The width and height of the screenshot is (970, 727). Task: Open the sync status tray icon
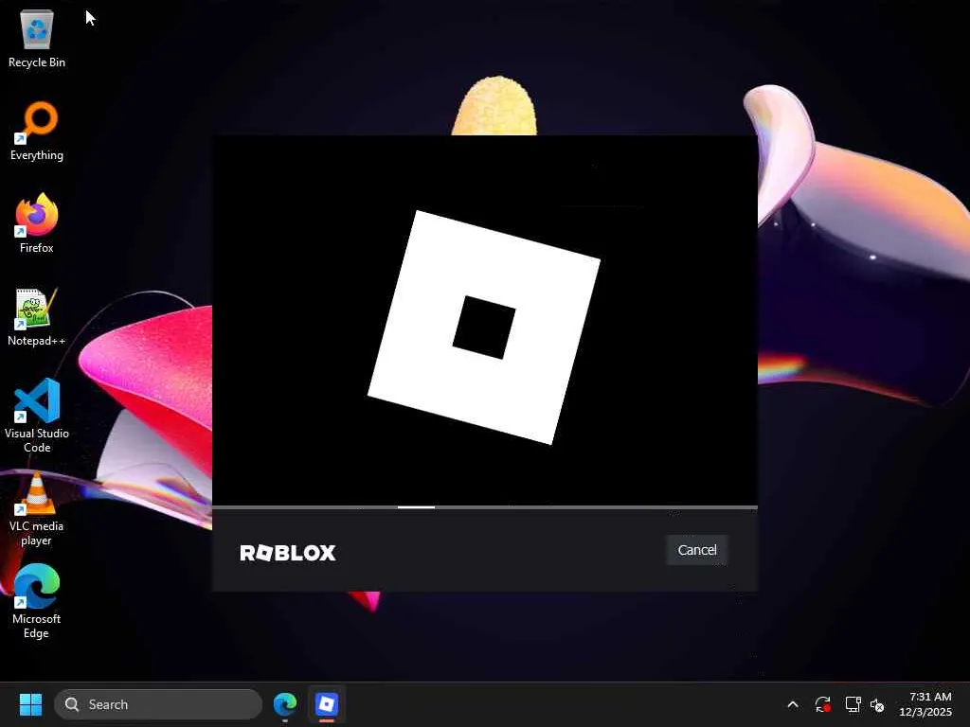click(x=823, y=704)
